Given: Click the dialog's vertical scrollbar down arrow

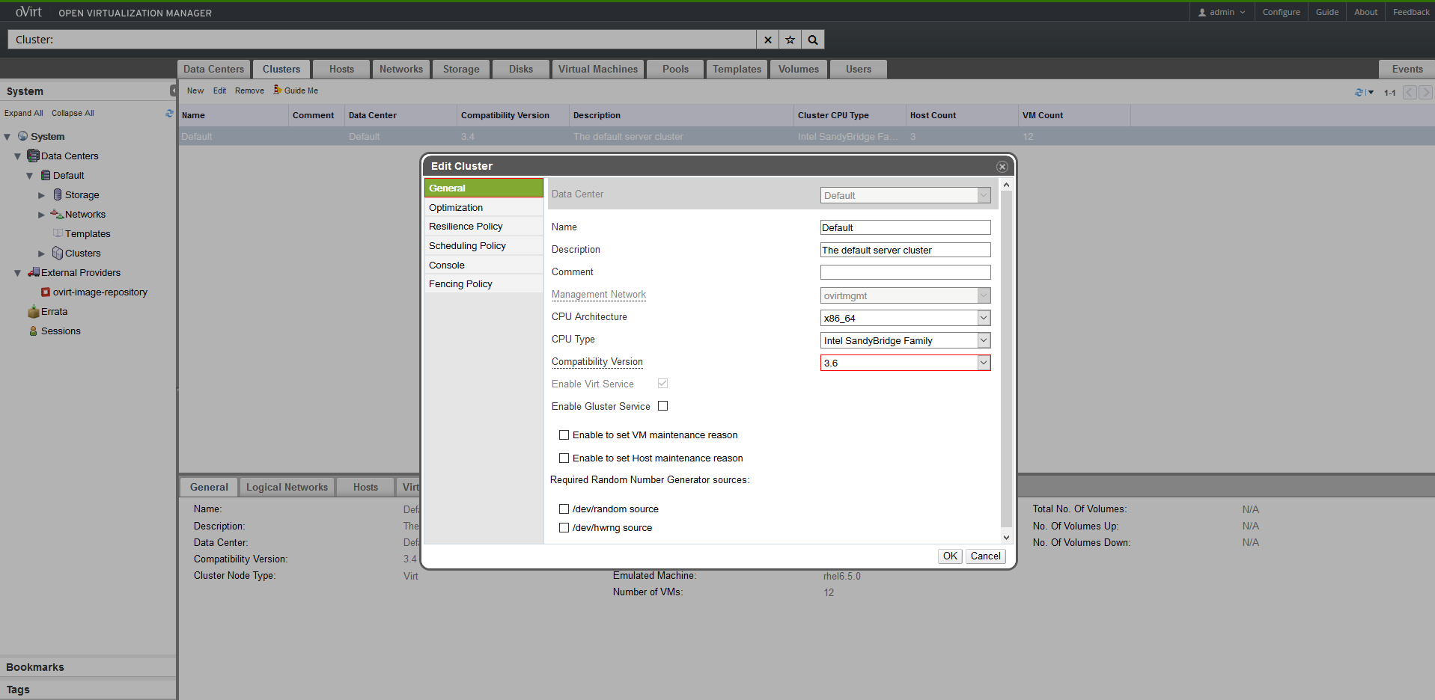Looking at the screenshot, I should [1006, 537].
